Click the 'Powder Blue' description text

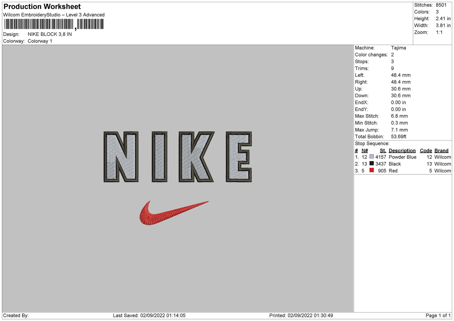click(x=402, y=157)
